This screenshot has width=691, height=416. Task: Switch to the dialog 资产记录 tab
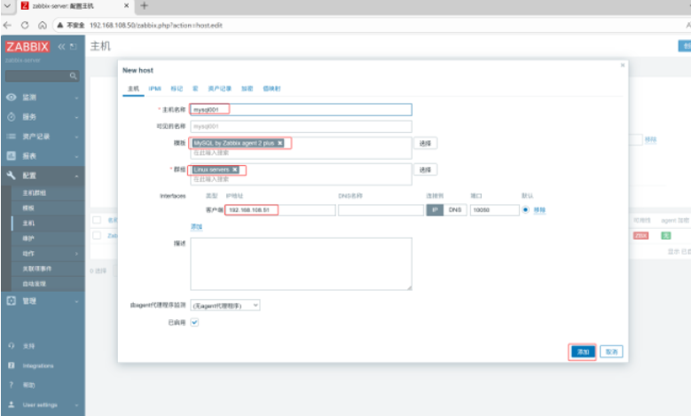point(219,89)
